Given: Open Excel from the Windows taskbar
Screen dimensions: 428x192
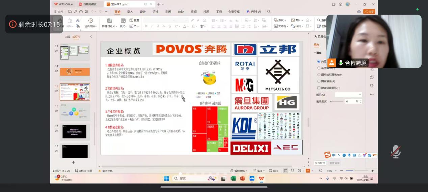Looking at the screenshot, I should 233,179.
